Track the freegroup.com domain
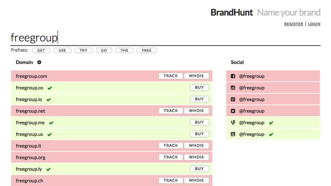 point(171,76)
